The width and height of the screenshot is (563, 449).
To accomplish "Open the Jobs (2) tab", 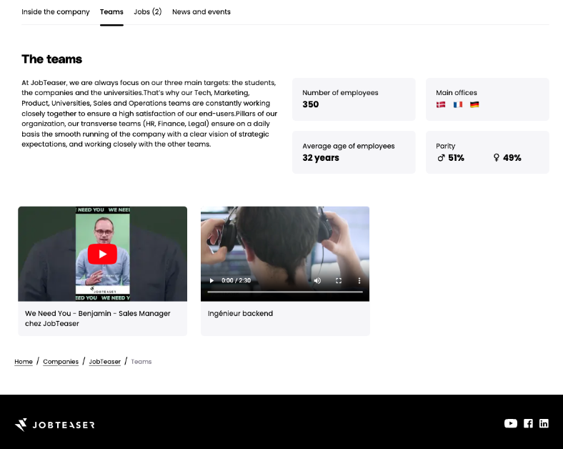I will 148,12.
